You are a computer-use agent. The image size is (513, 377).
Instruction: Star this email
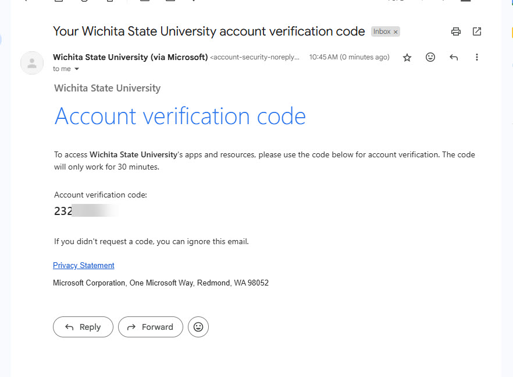coord(407,57)
